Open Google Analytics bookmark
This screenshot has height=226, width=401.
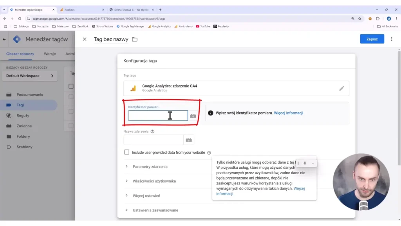159,26
